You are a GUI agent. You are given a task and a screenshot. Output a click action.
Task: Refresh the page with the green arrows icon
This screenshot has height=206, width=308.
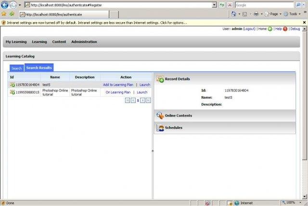coord(222,5)
